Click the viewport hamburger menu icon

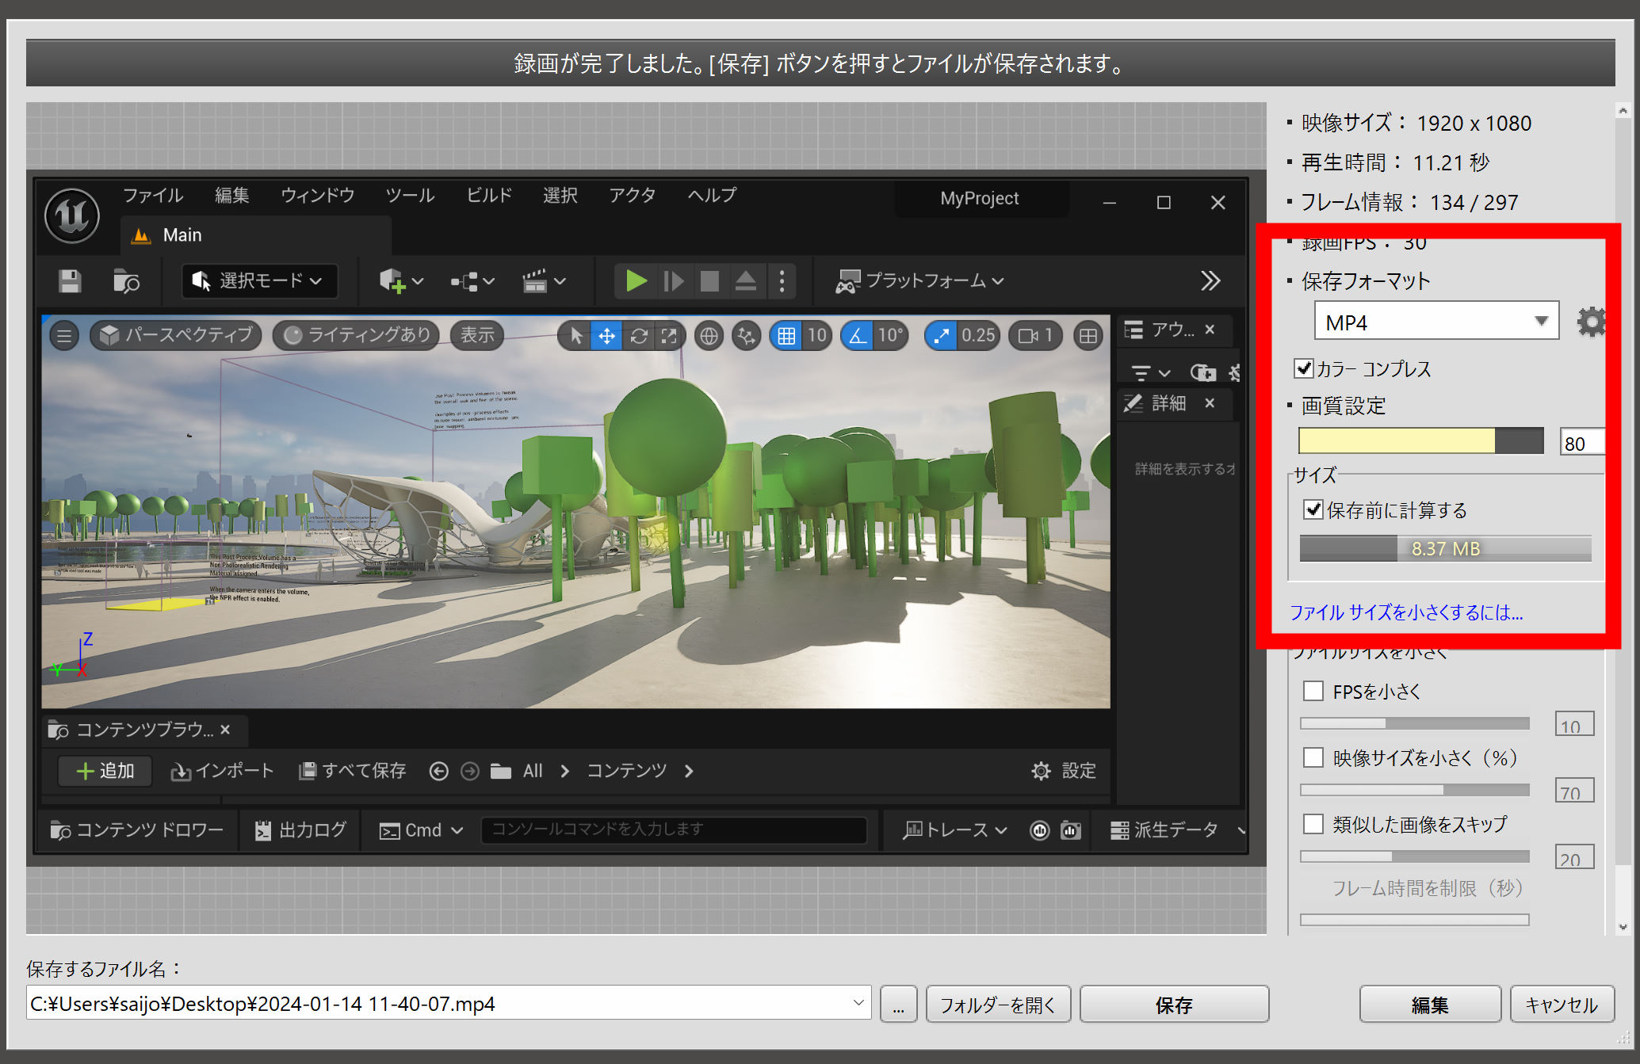pos(64,336)
